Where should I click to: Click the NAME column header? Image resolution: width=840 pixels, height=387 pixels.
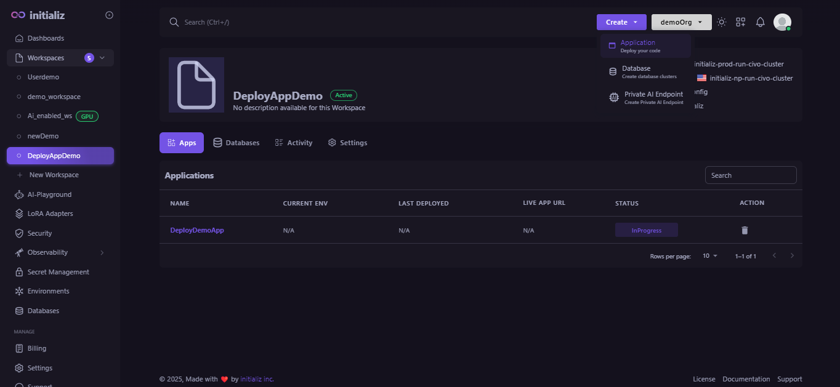(180, 203)
